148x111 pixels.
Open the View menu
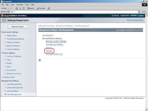(x=12, y=5)
